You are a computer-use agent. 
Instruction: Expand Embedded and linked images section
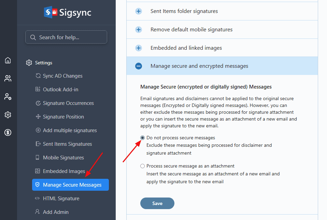coord(139,48)
